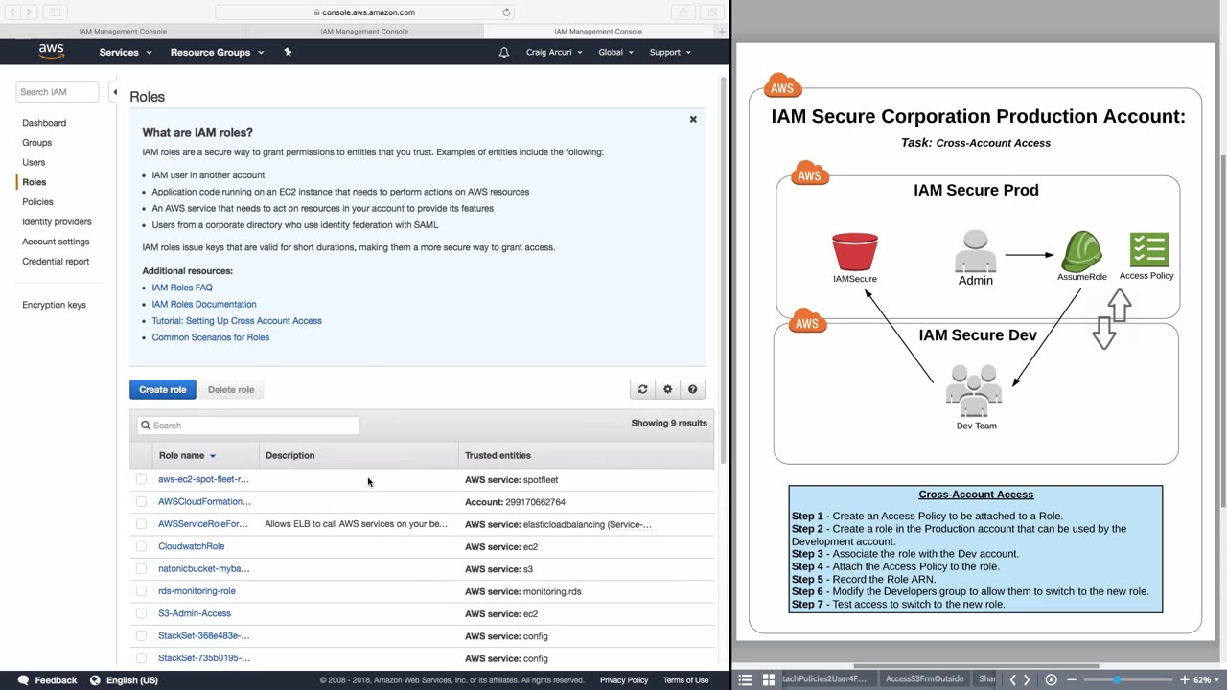Add a new Safari tab

click(x=721, y=32)
